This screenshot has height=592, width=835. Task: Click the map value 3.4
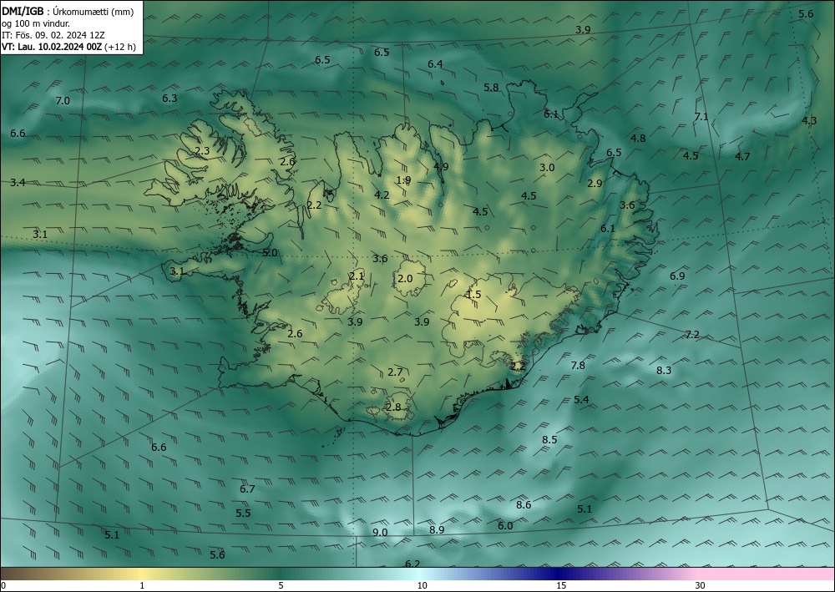coord(18,183)
